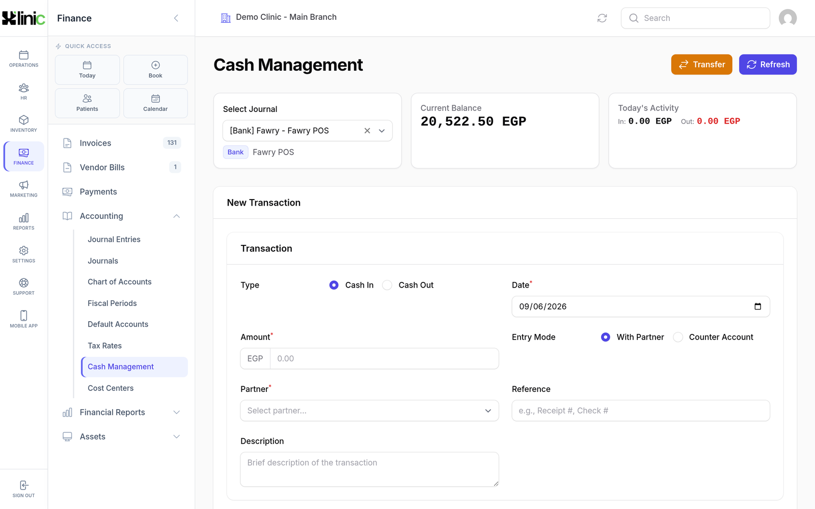Open Book quick access shortcut
This screenshot has width=815, height=509.
pyautogui.click(x=155, y=70)
